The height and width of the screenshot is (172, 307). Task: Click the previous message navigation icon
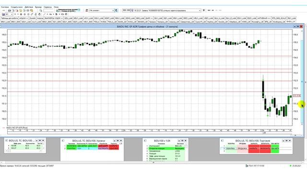tap(213, 11)
